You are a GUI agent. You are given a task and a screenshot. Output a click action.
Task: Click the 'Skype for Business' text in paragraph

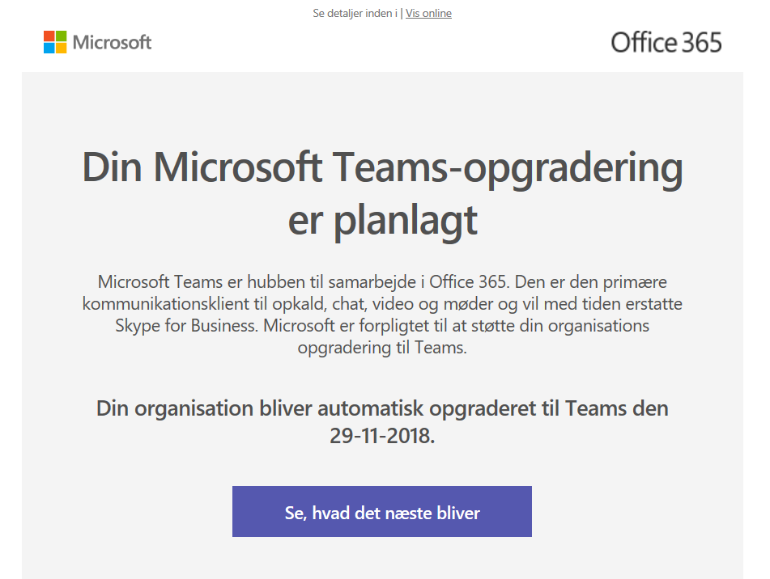click(x=186, y=326)
